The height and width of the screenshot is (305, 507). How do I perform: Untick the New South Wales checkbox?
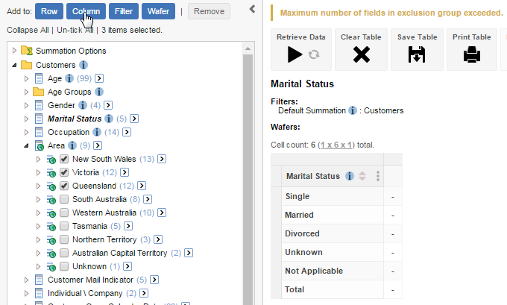coord(64,159)
